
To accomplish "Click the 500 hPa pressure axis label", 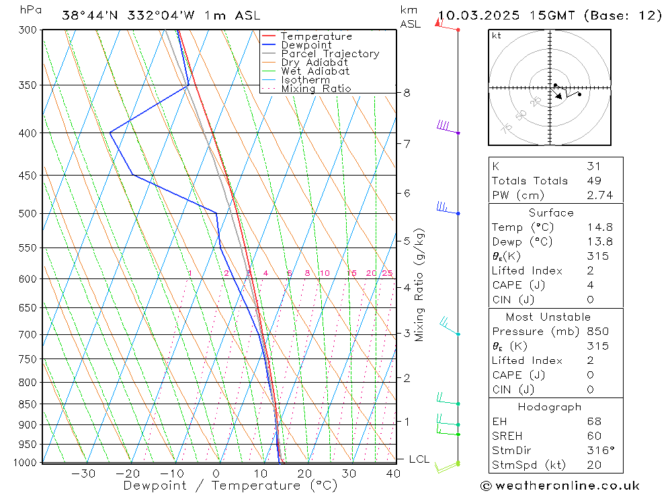I will [28, 214].
